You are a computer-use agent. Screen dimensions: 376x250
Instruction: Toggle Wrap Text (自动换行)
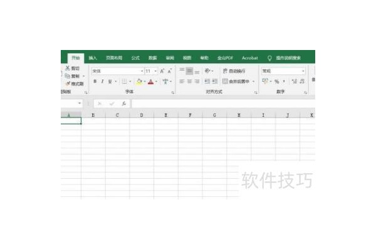(x=234, y=71)
